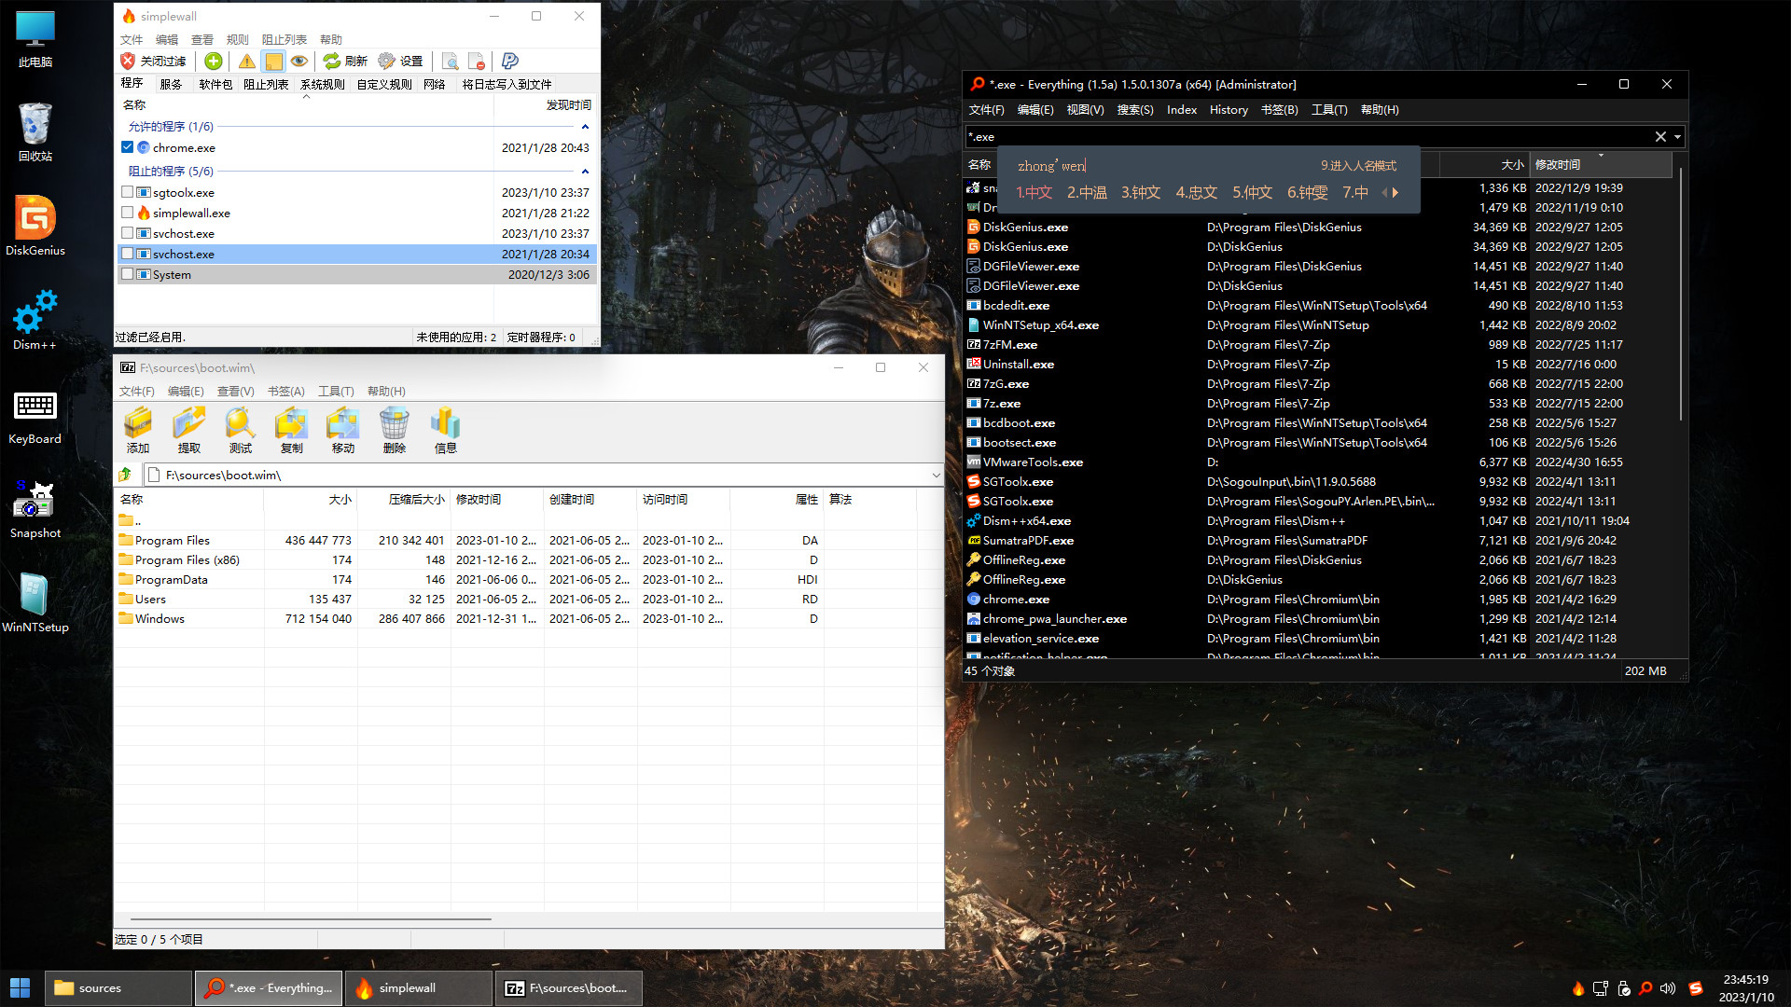Click IME next page arrow
Screen dimensions: 1791x1007
(x=1395, y=192)
